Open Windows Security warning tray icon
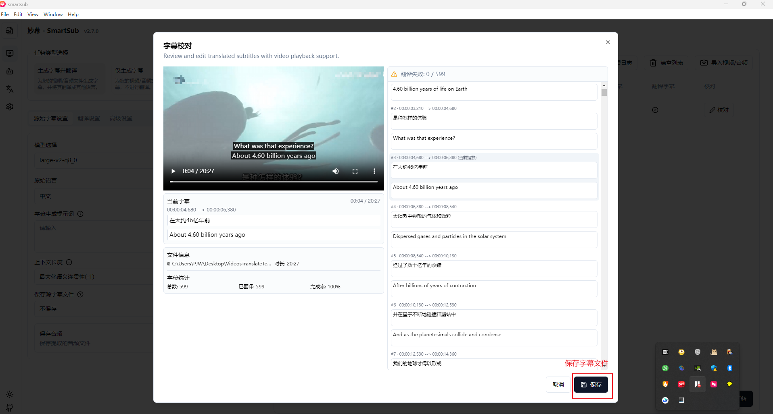Image resolution: width=773 pixels, height=414 pixels. tap(714, 368)
